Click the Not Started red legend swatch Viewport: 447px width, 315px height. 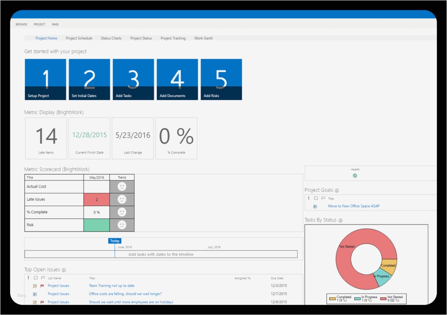383,299
